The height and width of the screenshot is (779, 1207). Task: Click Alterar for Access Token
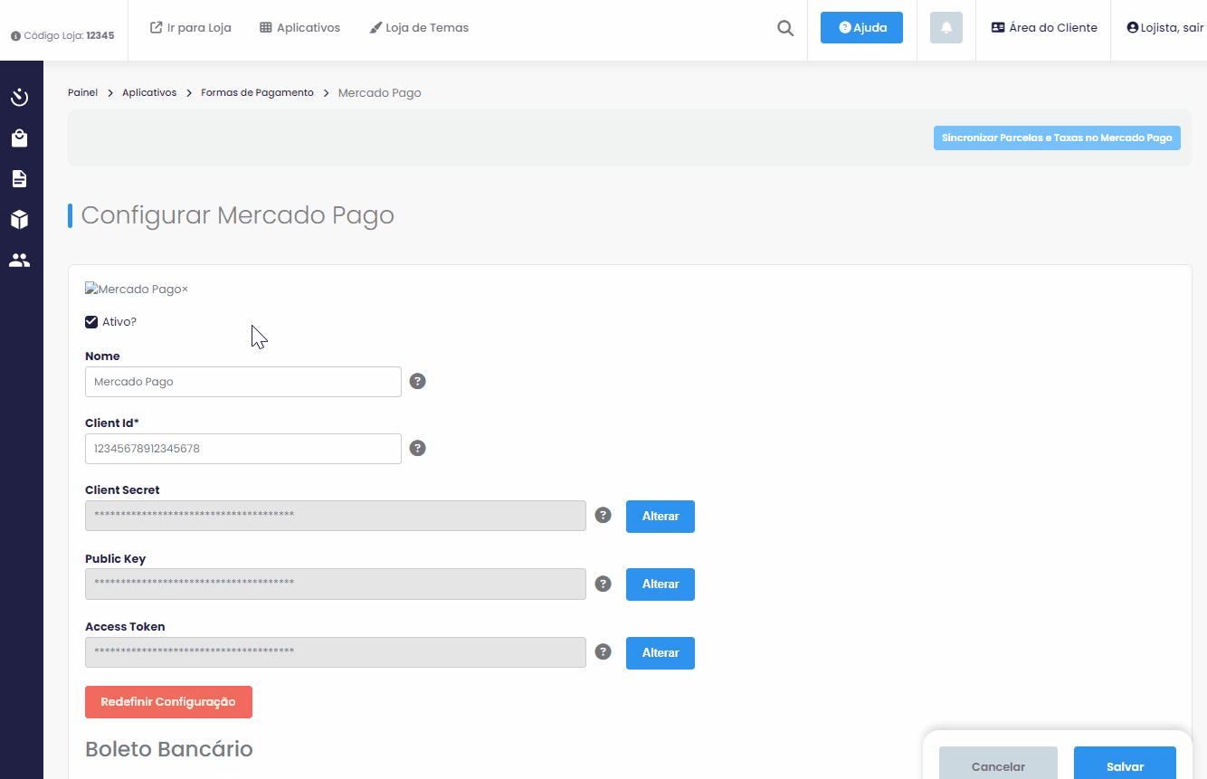pyautogui.click(x=661, y=652)
